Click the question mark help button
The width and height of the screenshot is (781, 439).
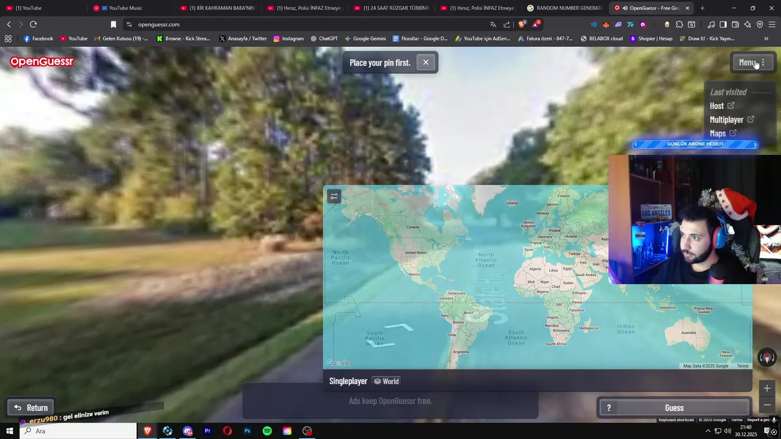tap(608, 408)
